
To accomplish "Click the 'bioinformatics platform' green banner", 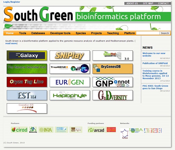I will [x=123, y=17].
